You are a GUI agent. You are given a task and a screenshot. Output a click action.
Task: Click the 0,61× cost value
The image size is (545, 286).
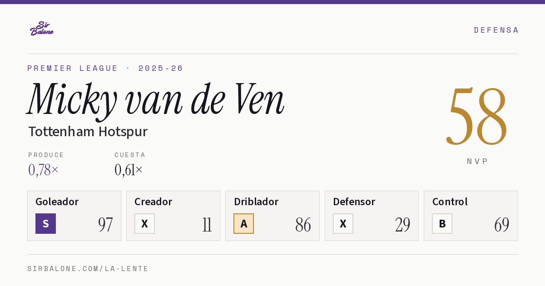click(129, 170)
